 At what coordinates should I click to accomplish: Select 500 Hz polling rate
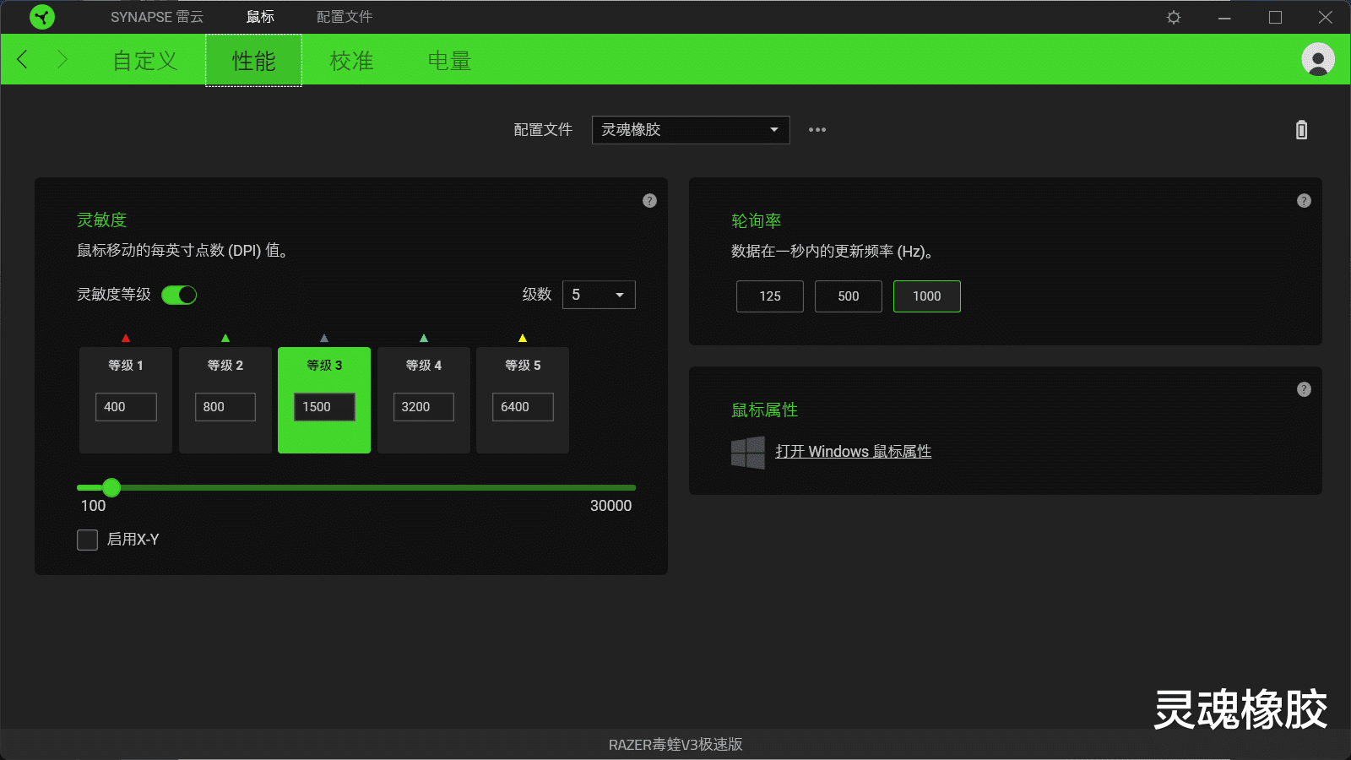[x=849, y=296]
